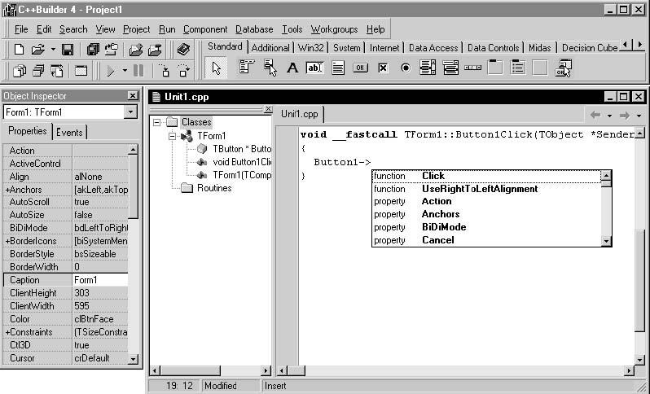The image size is (650, 394).
Task: Switch to the Win32 palette tab
Action: 310,48
